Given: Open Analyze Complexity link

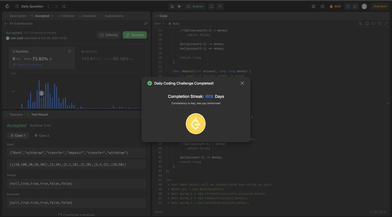Looking at the screenshot, I should pos(28,64).
